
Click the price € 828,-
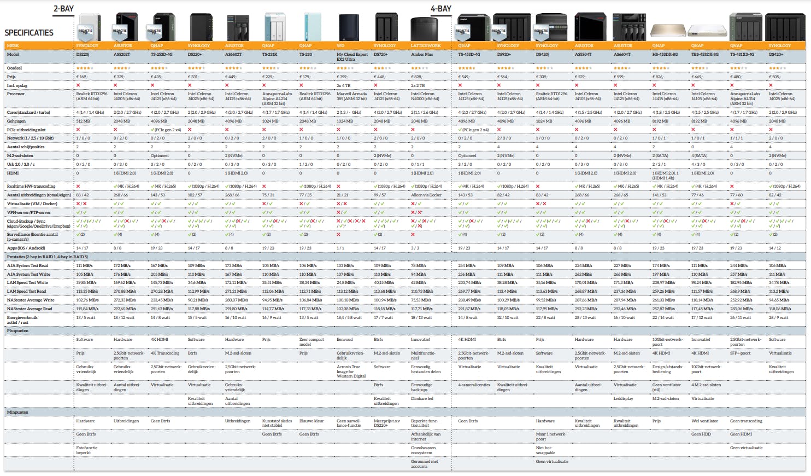coord(417,77)
